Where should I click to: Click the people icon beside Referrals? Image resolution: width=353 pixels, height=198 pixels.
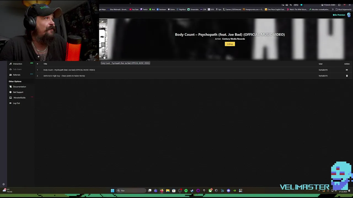pos(10,75)
